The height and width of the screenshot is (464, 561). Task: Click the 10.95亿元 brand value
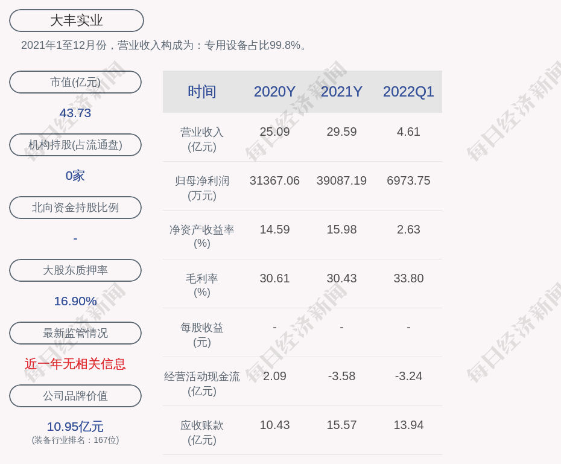(x=75, y=427)
